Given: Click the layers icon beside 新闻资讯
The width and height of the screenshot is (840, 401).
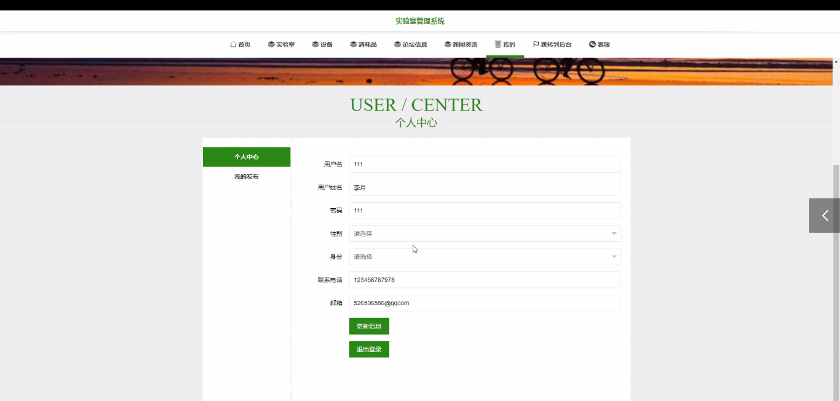Looking at the screenshot, I should coord(448,44).
